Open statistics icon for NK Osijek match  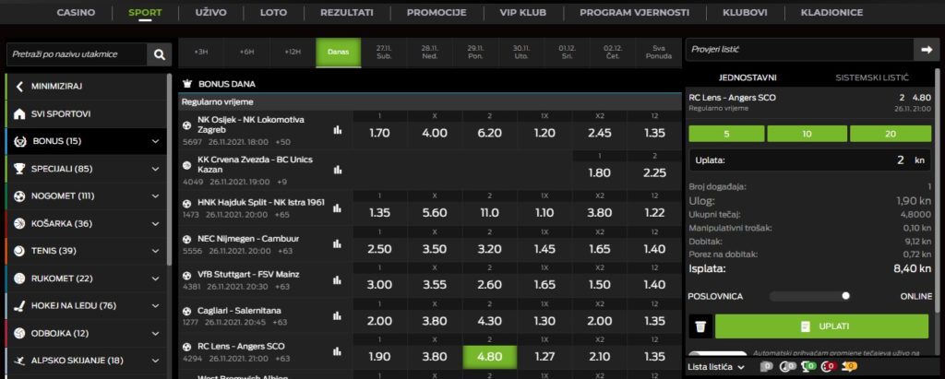coord(337,130)
